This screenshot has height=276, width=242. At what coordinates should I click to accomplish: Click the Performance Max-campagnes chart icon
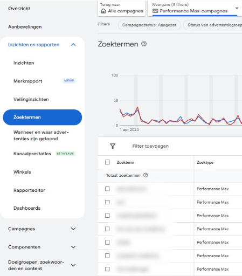(x=155, y=11)
